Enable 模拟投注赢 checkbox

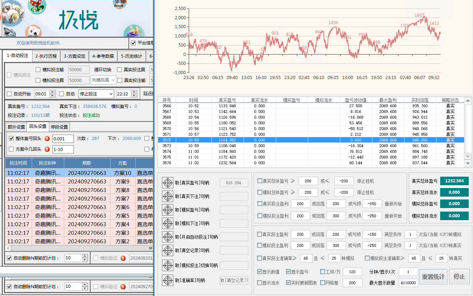click(38, 81)
